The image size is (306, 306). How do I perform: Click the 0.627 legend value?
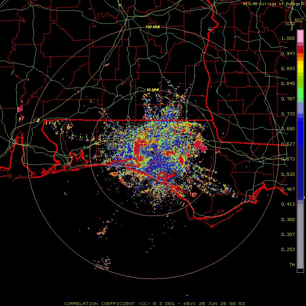[x=288, y=144]
